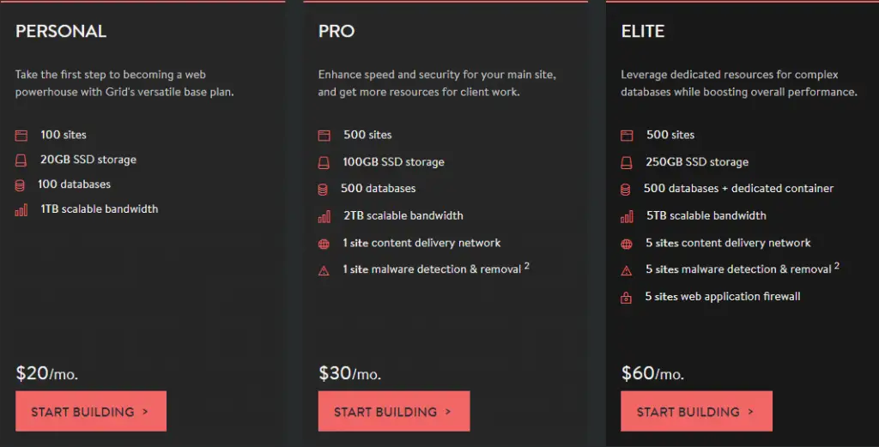Click the databases icon in Personal plan
Viewport: 879px width, 447px height.
click(x=20, y=185)
